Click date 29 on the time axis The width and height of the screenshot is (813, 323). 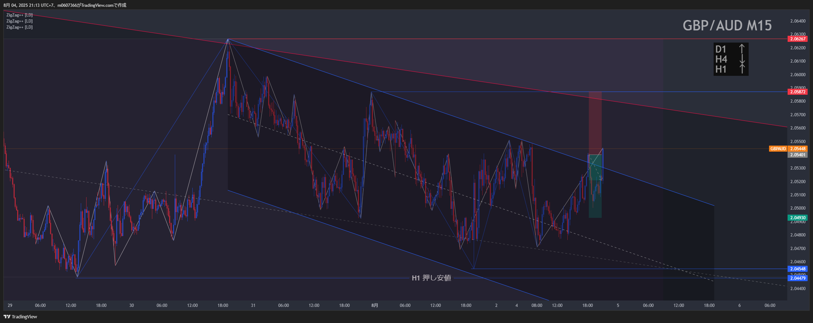10,305
